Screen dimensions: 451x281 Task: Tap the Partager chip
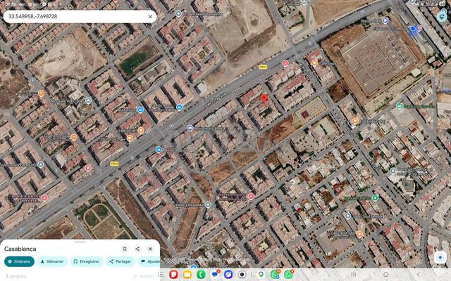click(121, 261)
